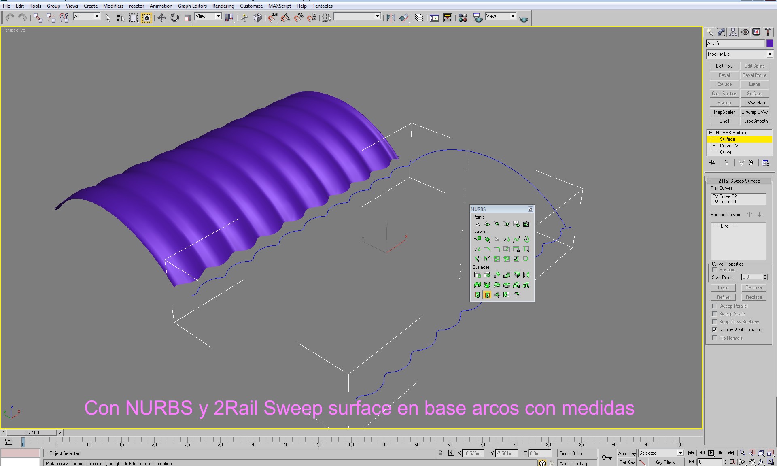The image size is (777, 466).
Task: Select the Rotate tool in toolbar
Action: [174, 18]
